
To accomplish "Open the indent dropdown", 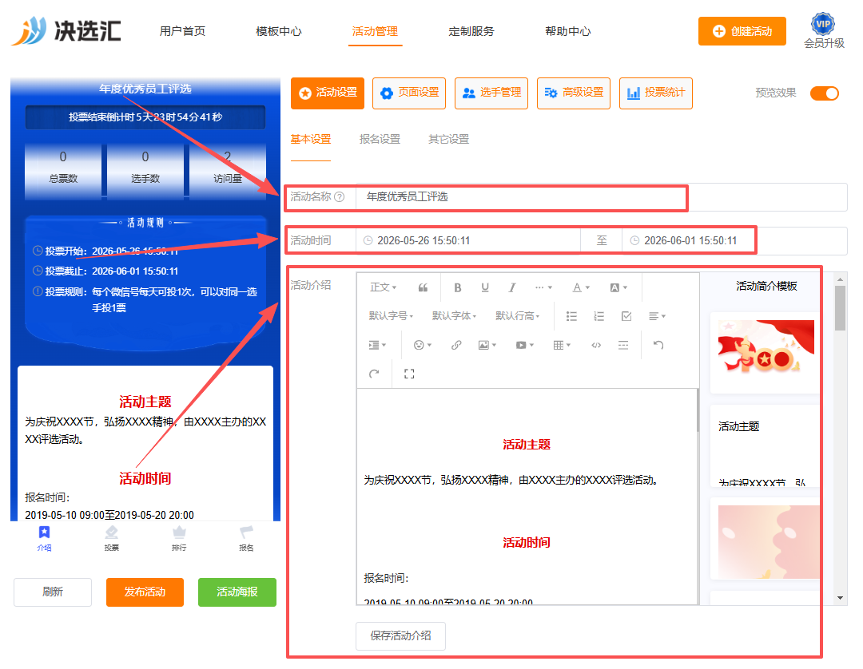I will [x=377, y=345].
